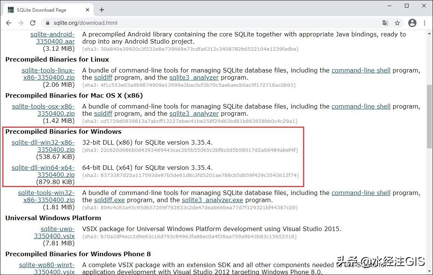Bookmark this page with the star icon
Viewport: 433px width, 275px height.
point(397,23)
